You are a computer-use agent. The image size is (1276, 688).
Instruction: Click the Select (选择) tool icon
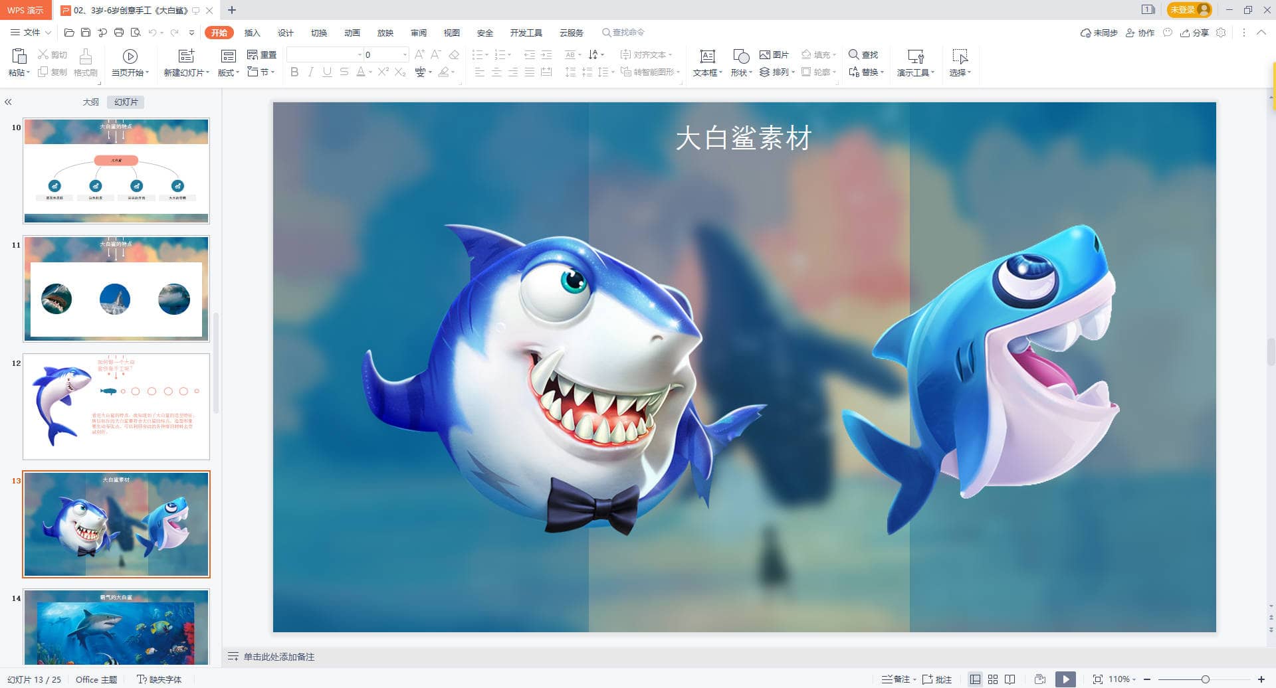pos(960,56)
